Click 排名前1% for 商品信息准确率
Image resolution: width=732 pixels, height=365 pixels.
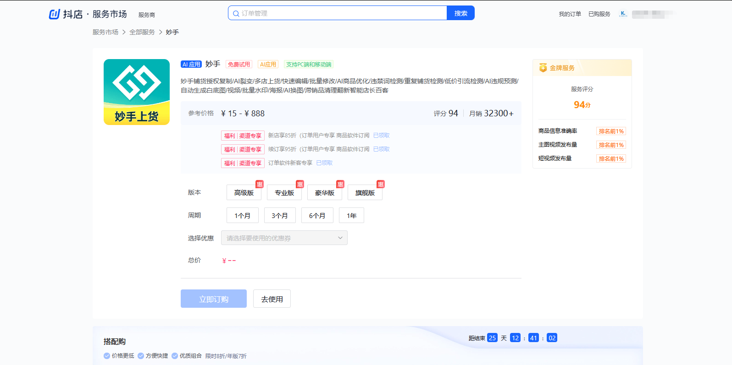pyautogui.click(x=611, y=131)
